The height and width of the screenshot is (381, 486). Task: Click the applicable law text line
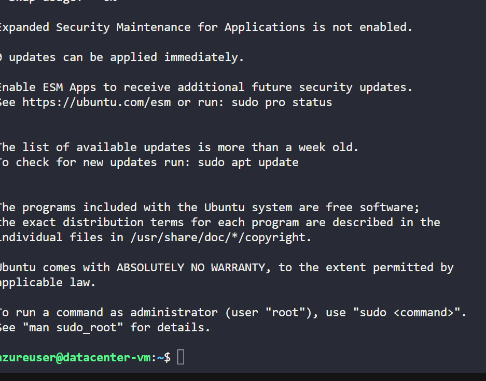pos(49,282)
